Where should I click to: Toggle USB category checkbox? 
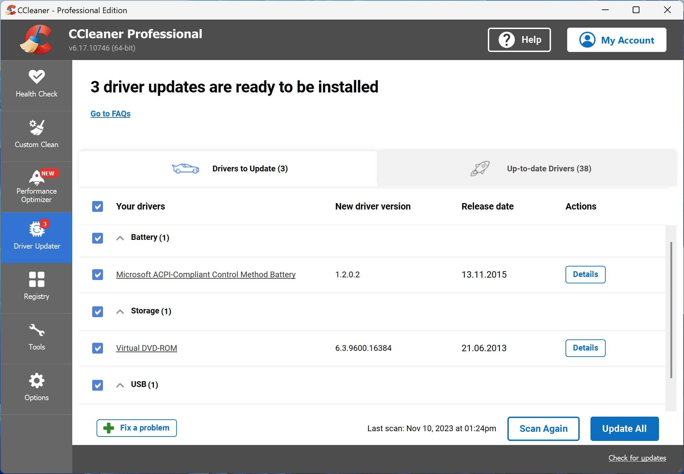coord(97,385)
